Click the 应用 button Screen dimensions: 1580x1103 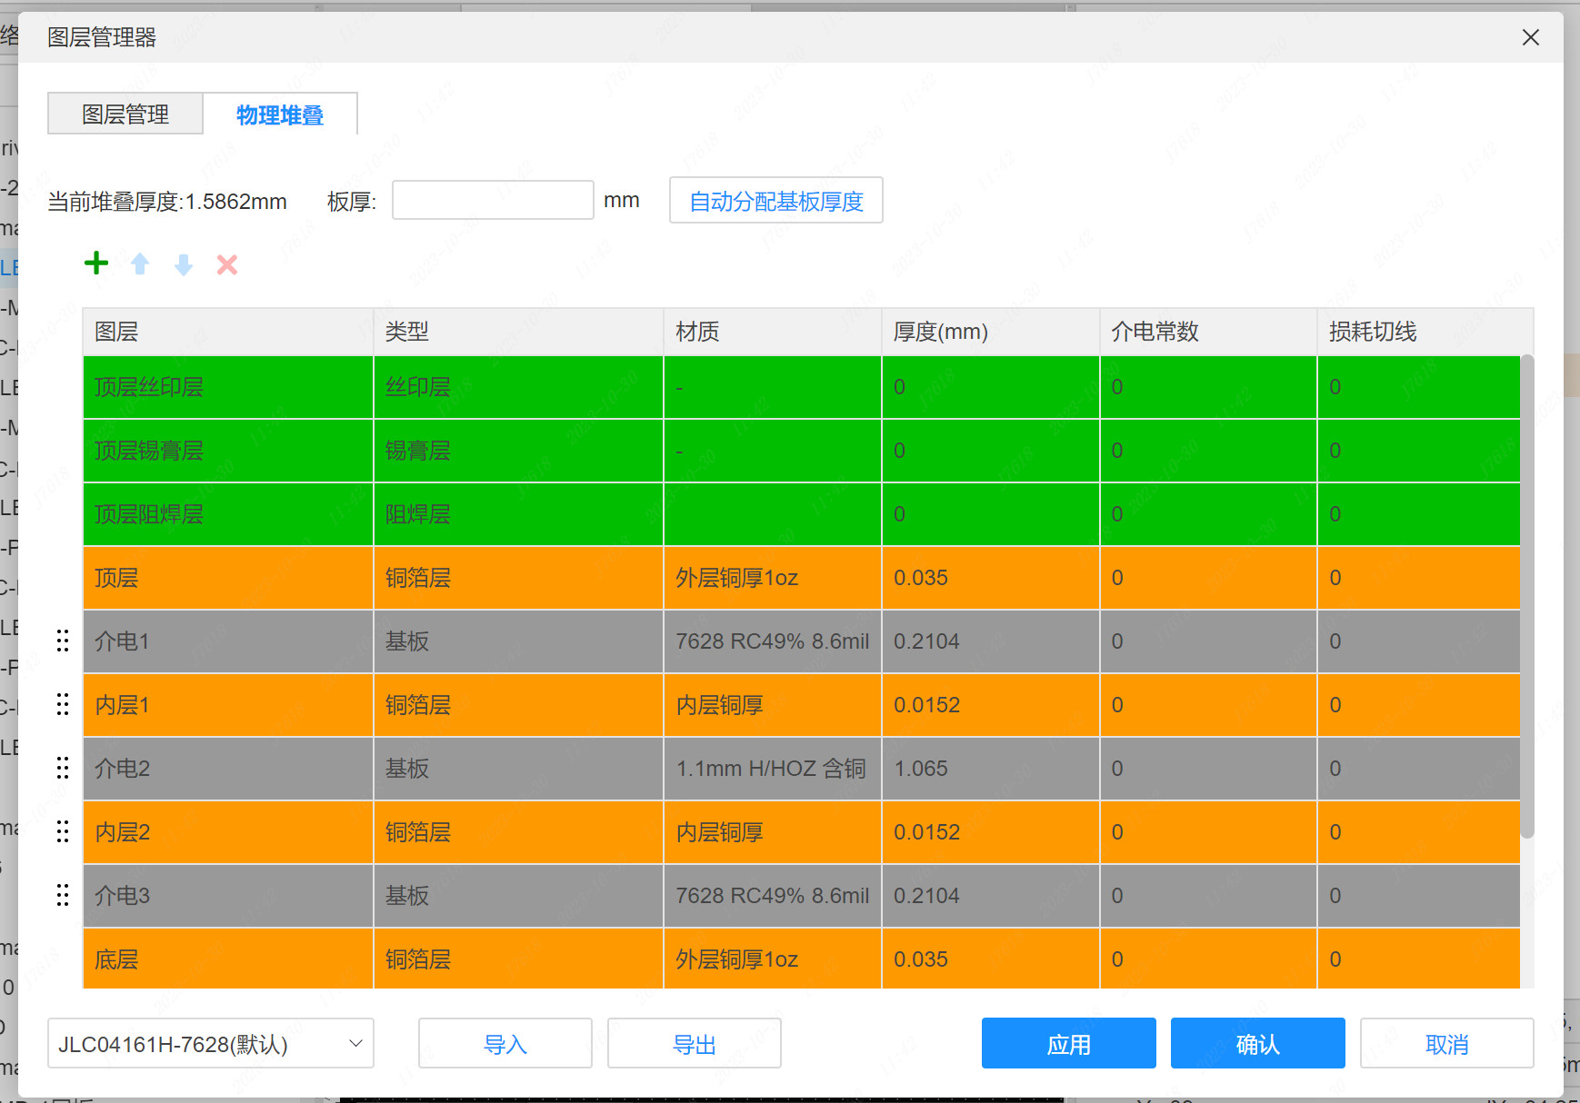click(x=1069, y=1043)
